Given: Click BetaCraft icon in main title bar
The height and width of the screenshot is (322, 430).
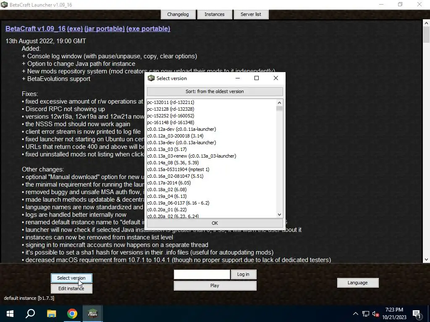Looking at the screenshot, I should [x=4, y=5].
